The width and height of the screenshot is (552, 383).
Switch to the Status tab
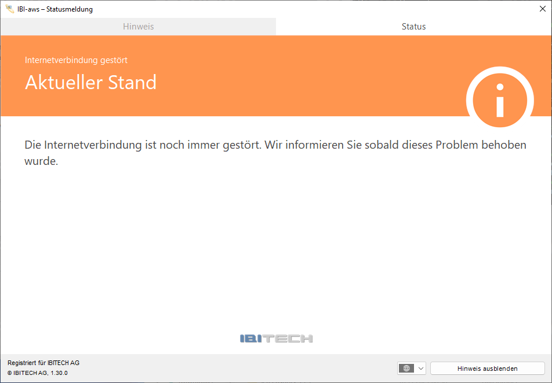[x=413, y=27]
